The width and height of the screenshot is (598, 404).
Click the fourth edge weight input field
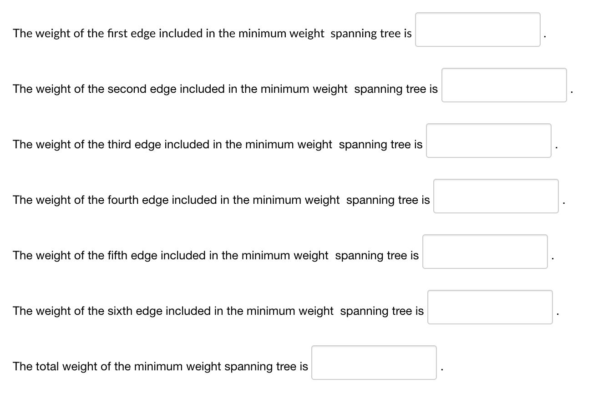tap(495, 196)
